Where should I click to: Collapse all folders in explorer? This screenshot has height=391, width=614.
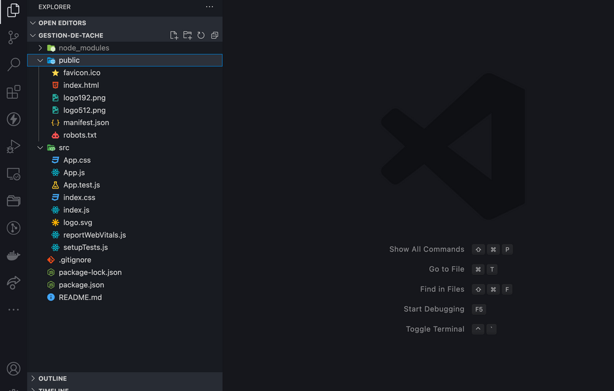coord(214,36)
